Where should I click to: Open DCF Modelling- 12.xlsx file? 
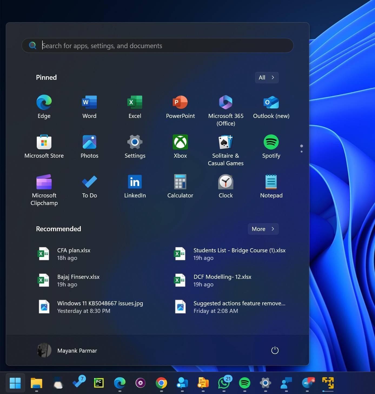[x=213, y=280]
